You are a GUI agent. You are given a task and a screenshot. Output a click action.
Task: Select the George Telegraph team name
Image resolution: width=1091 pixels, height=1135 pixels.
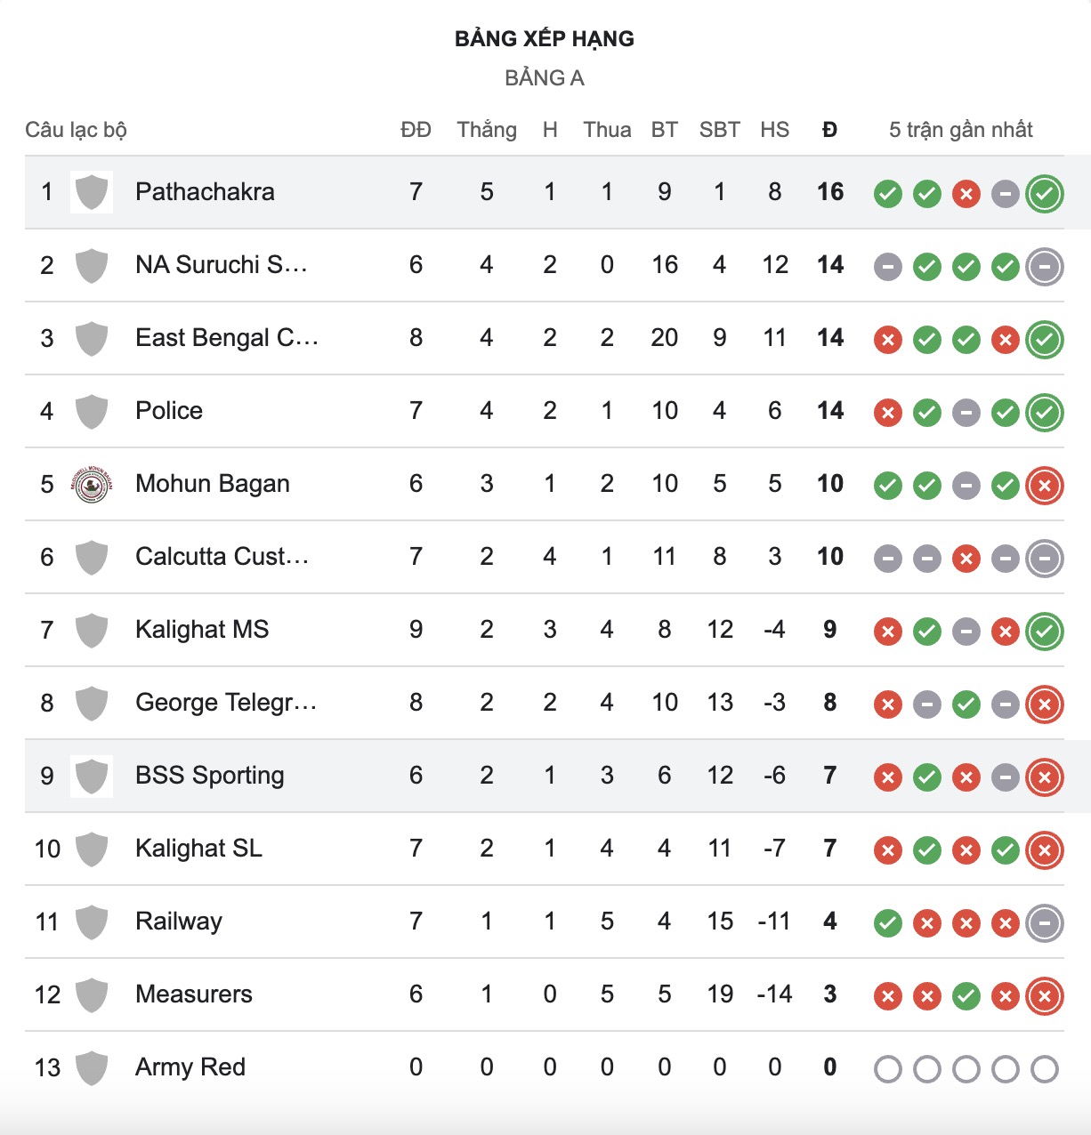[226, 703]
